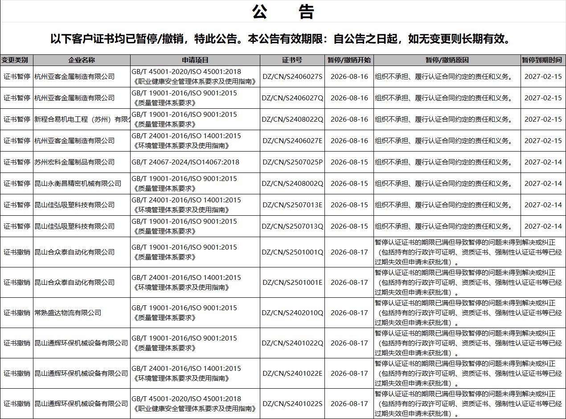Select certificate number DZ/CN/S2507025P
Viewport: 566px width, 419px height.
point(292,162)
